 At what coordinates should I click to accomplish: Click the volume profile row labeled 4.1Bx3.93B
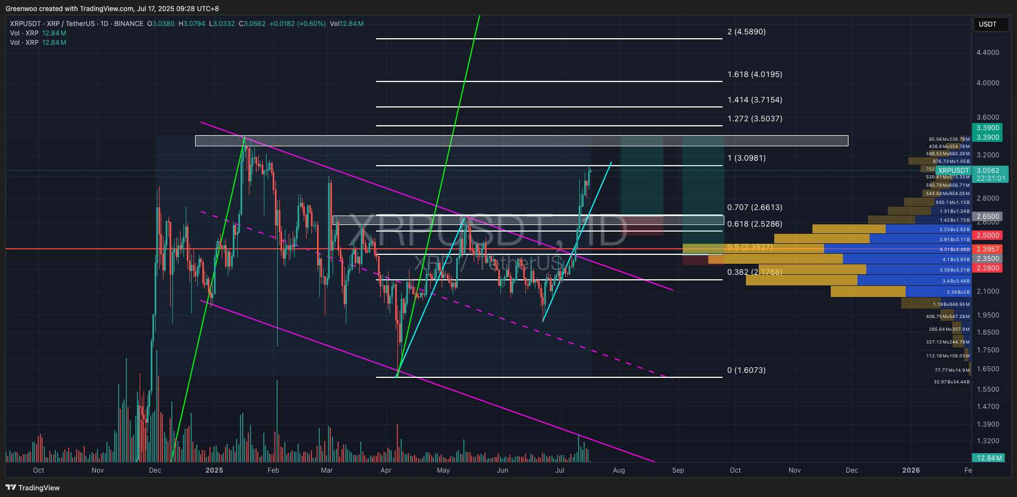coord(840,259)
